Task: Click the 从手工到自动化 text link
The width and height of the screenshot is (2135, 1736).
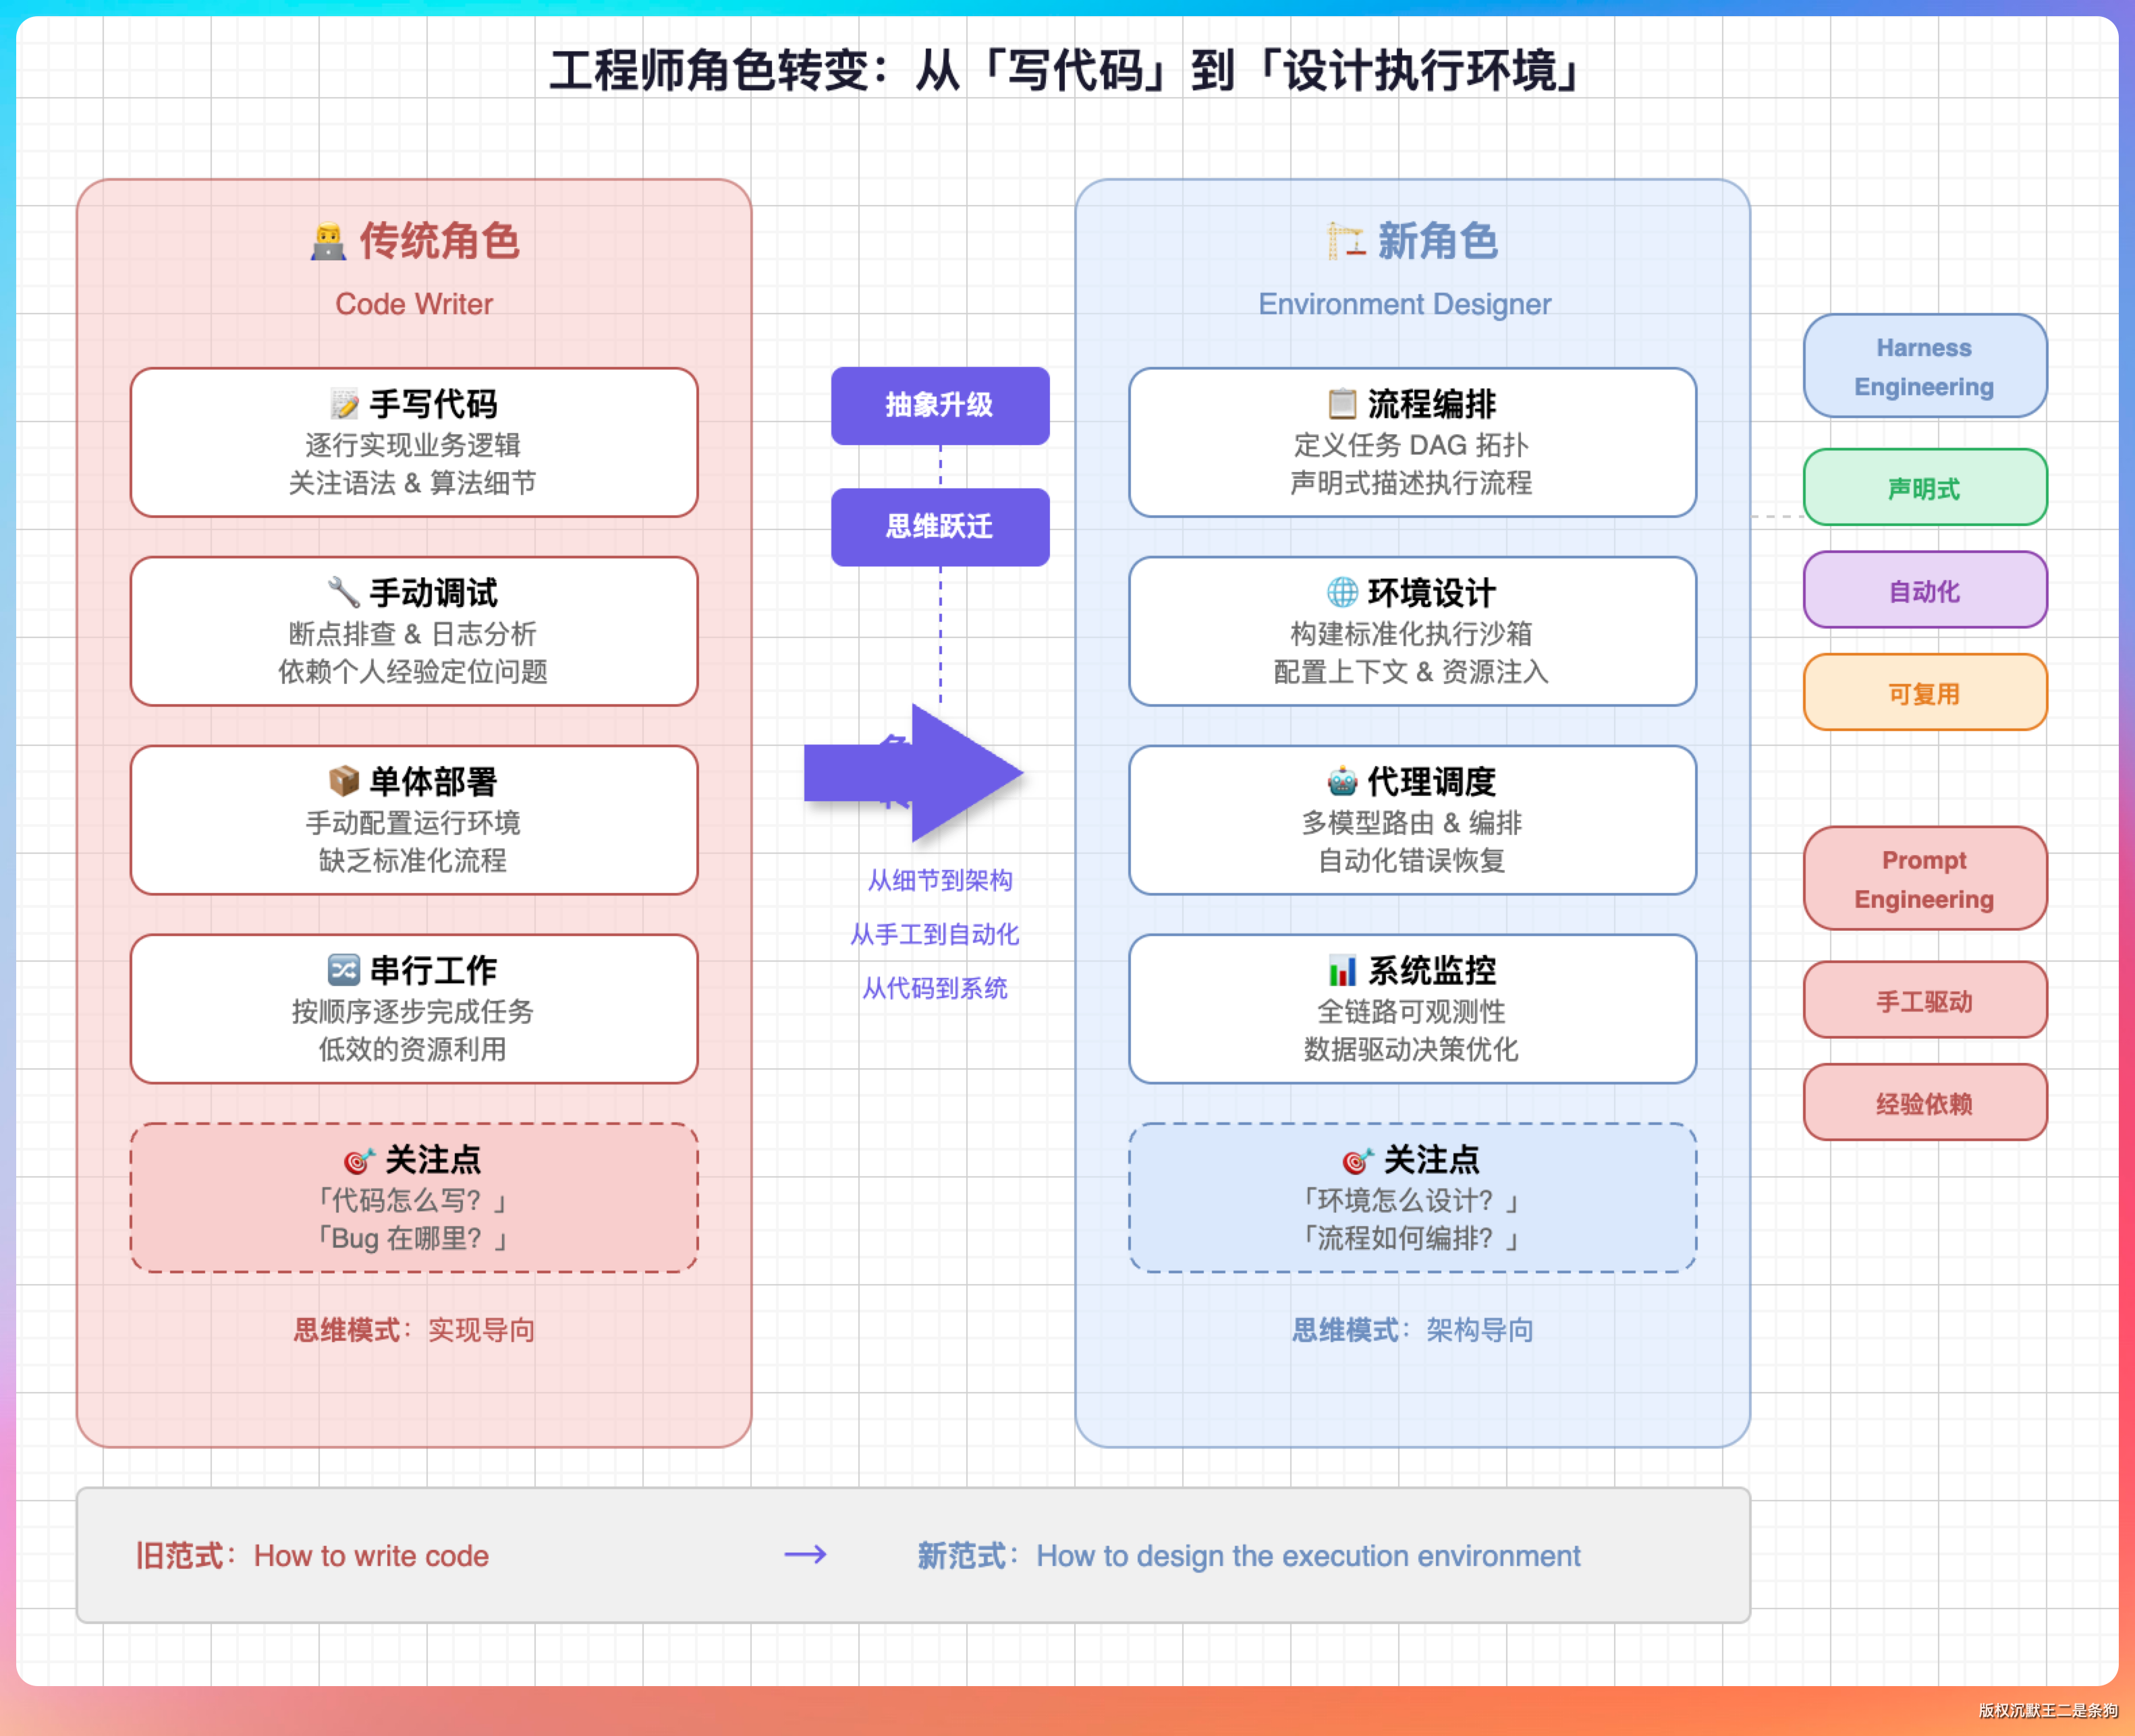Action: click(935, 934)
